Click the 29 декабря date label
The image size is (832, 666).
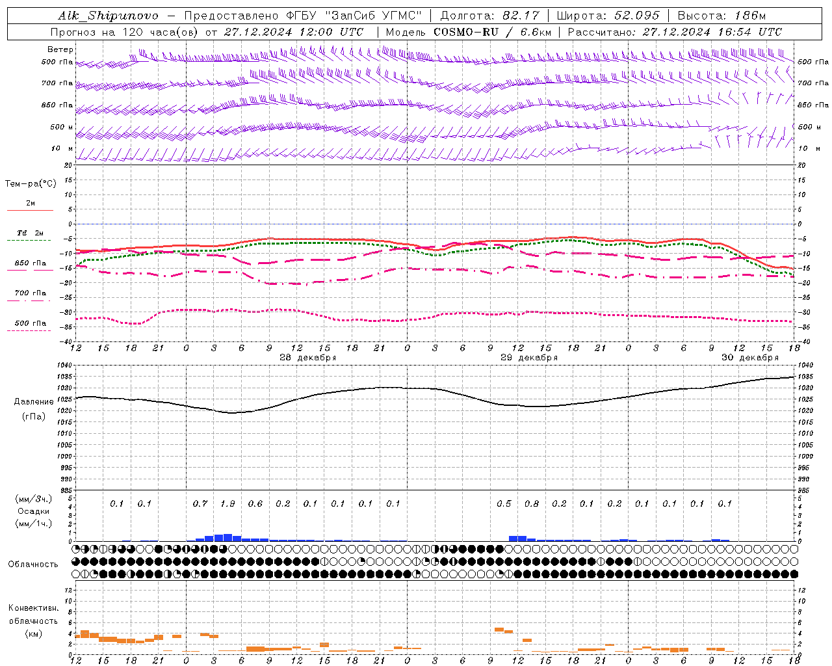[x=529, y=358]
